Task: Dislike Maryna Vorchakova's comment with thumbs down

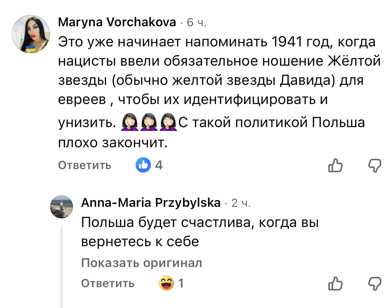Action: pos(374,166)
